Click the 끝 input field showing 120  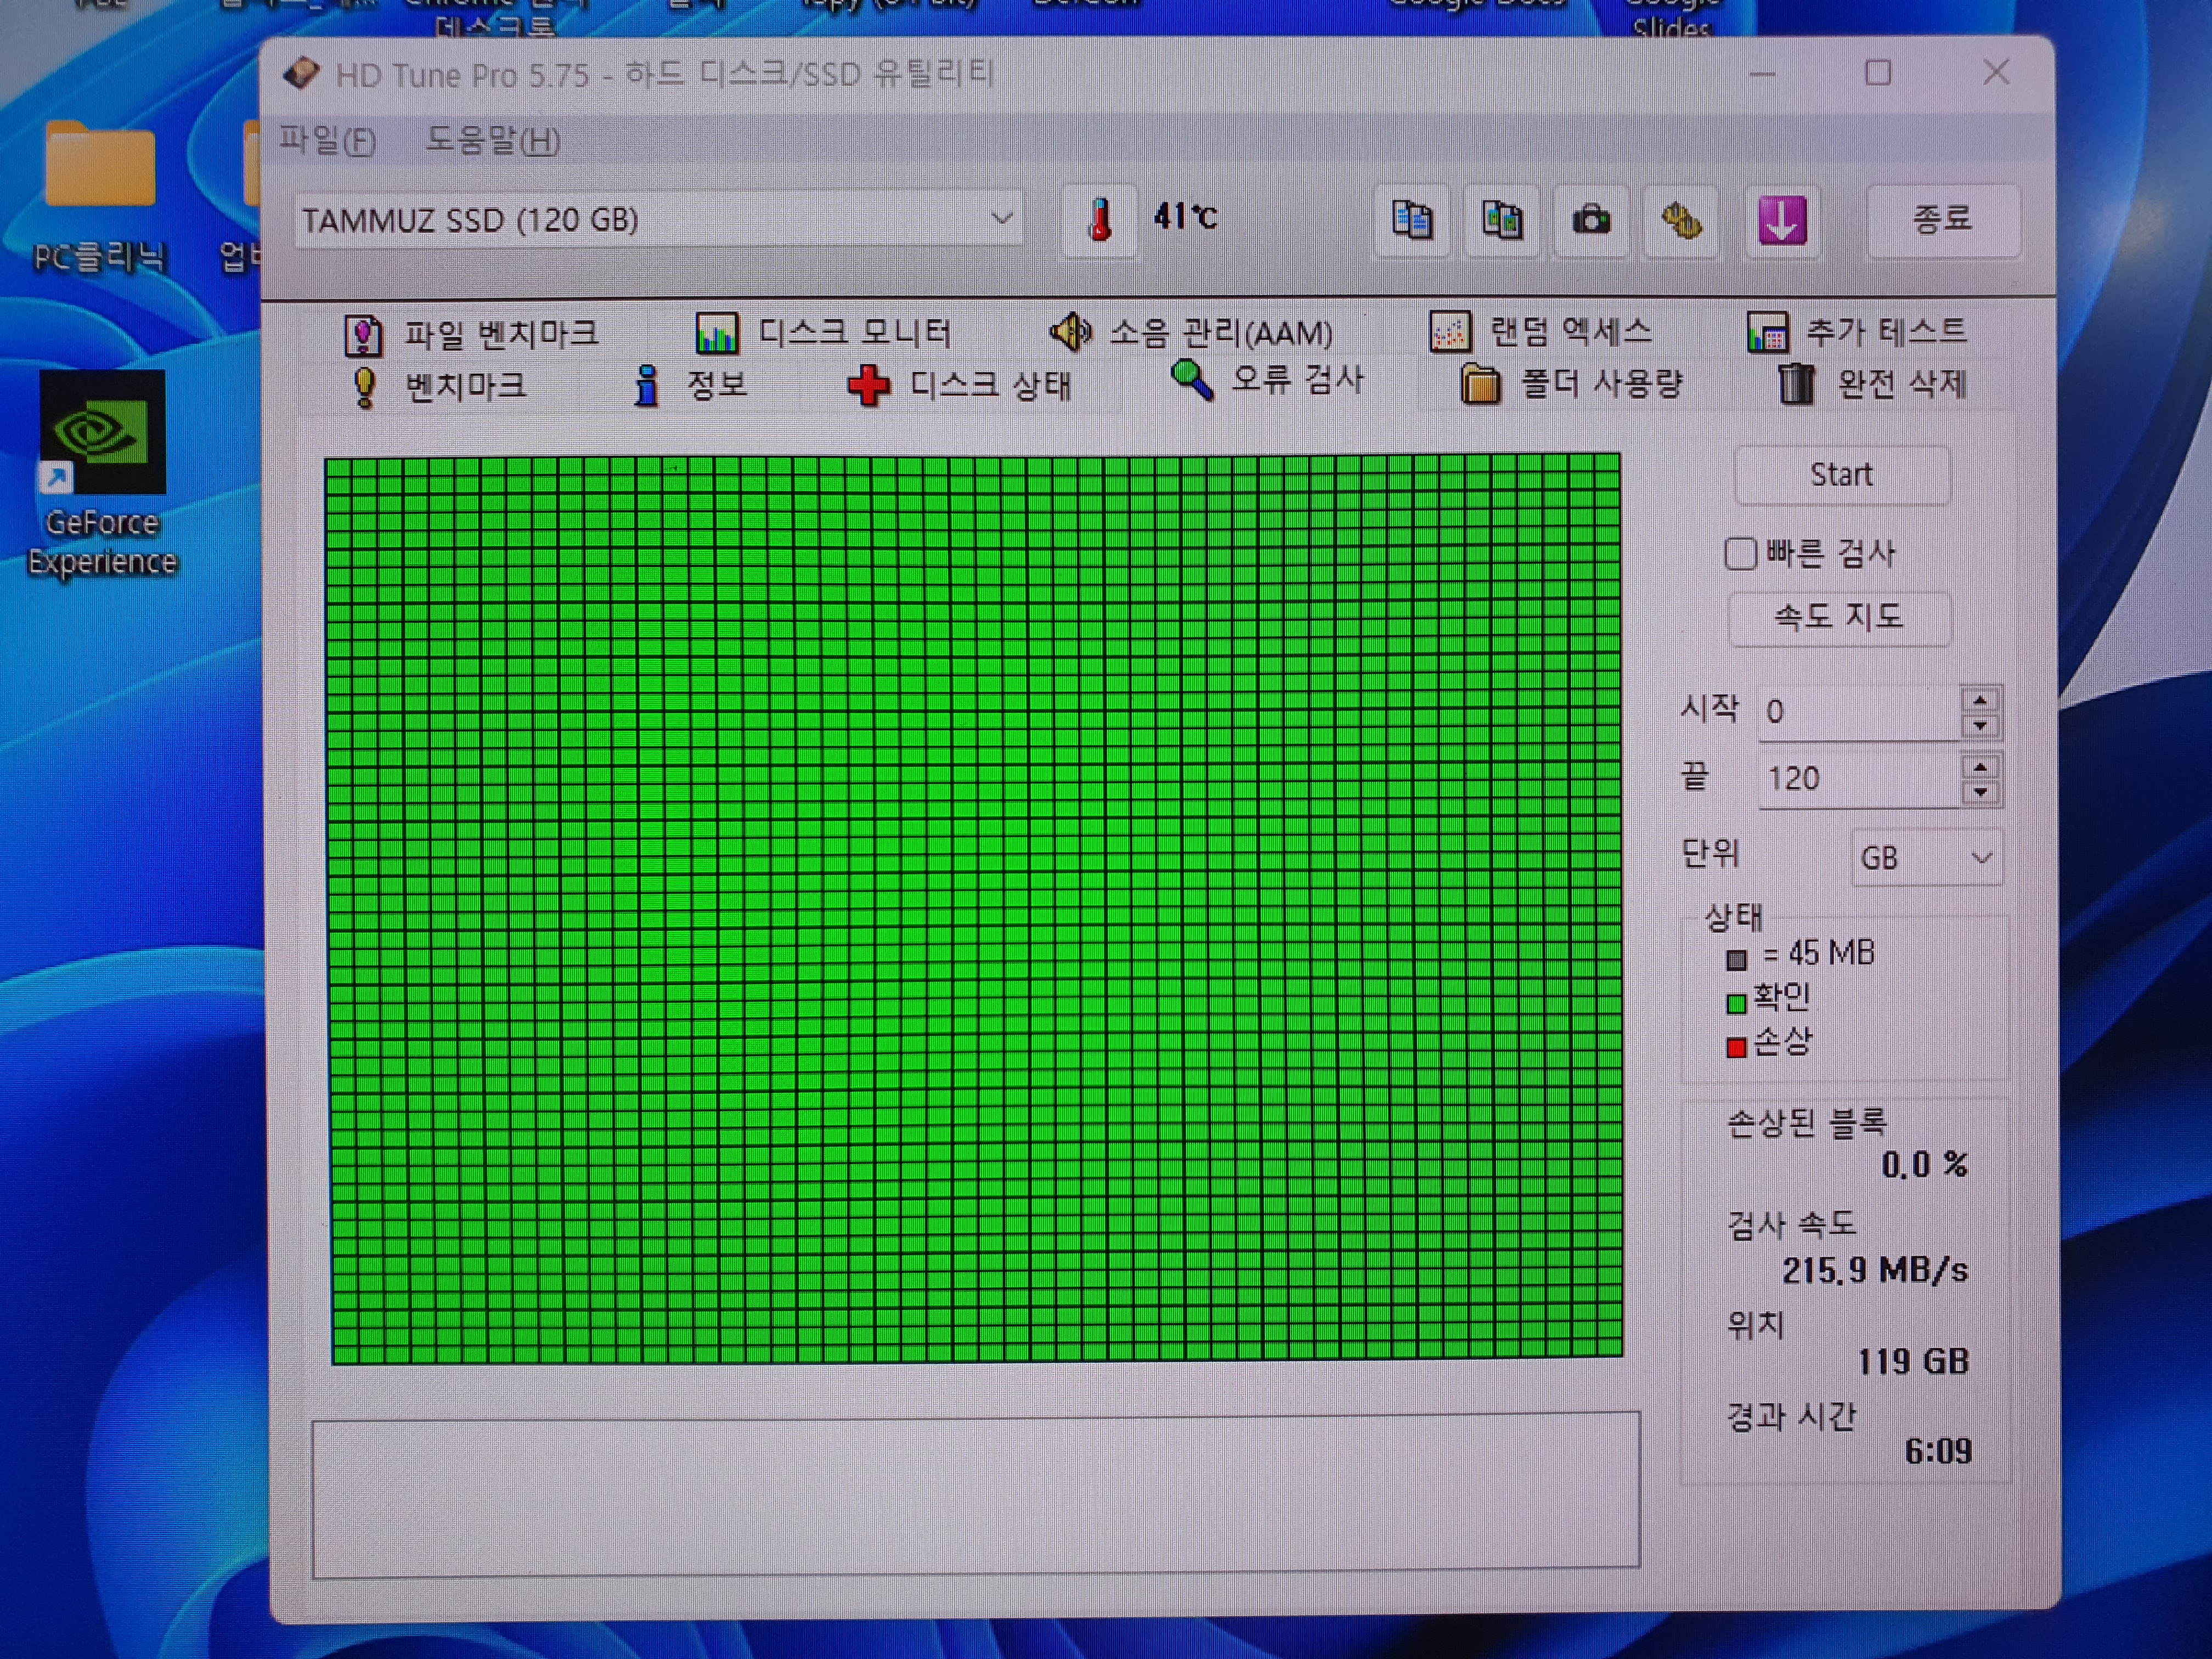click(x=1859, y=779)
